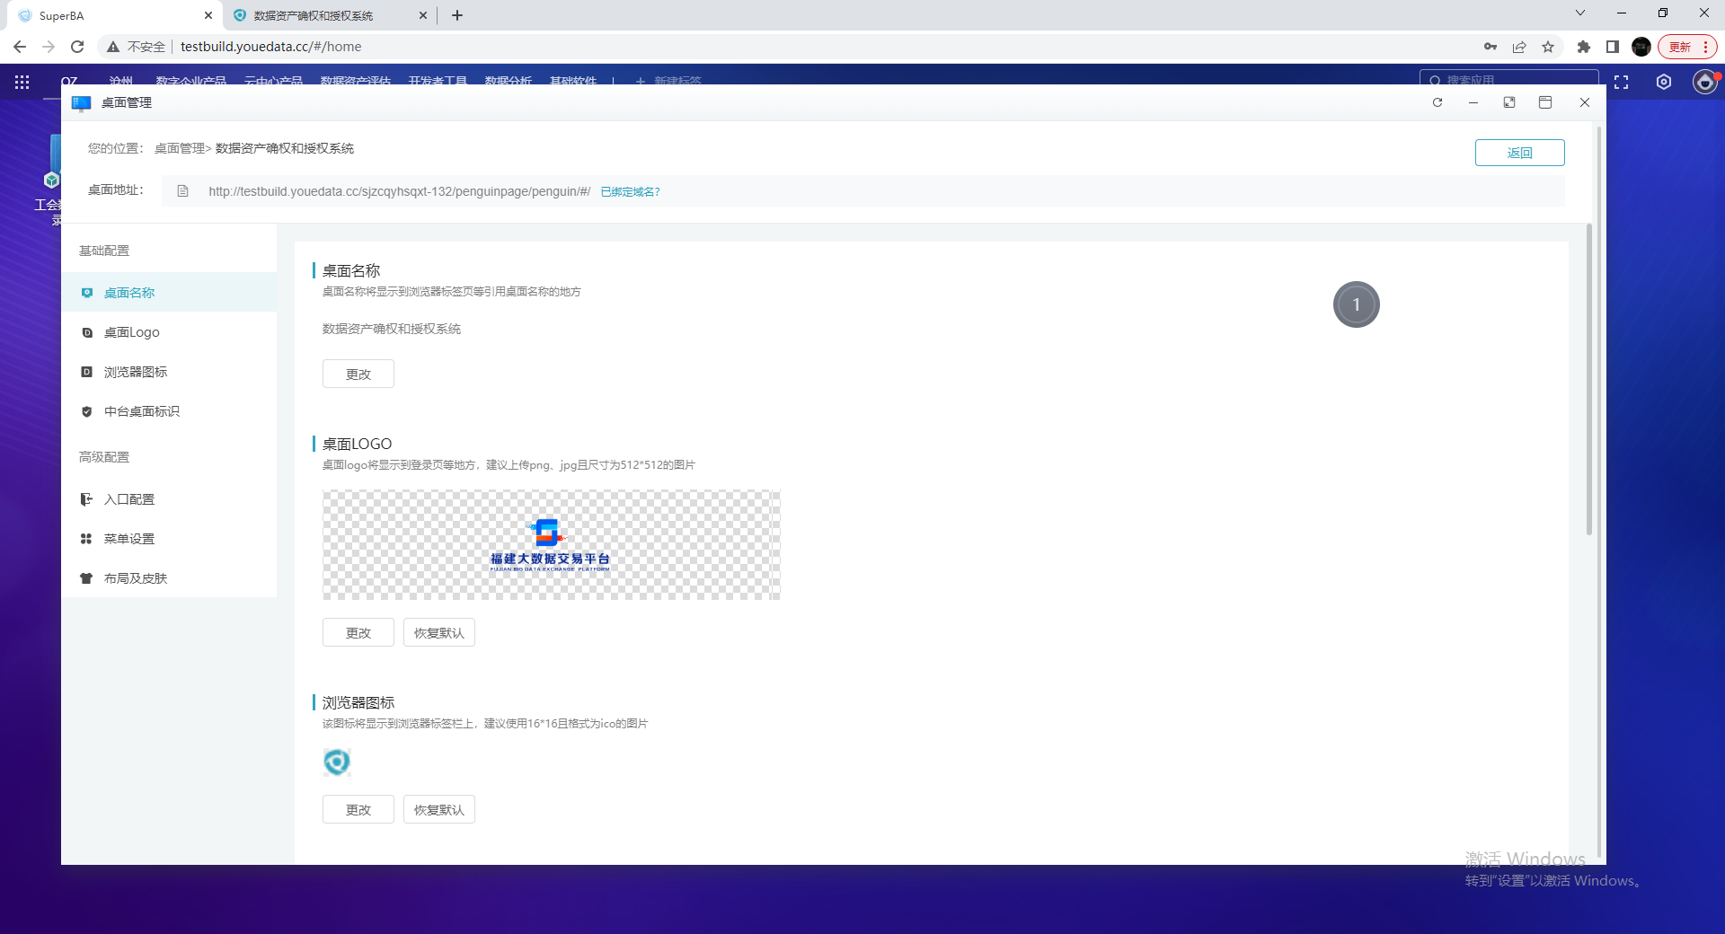Open a new browser tab
Image resolution: width=1725 pixels, height=934 pixels.
click(x=457, y=15)
